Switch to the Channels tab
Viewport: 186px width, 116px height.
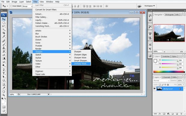(x=166, y=77)
